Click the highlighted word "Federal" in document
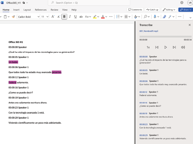Image resolution: width=193 pixels, height=144 pixels. coord(13,83)
